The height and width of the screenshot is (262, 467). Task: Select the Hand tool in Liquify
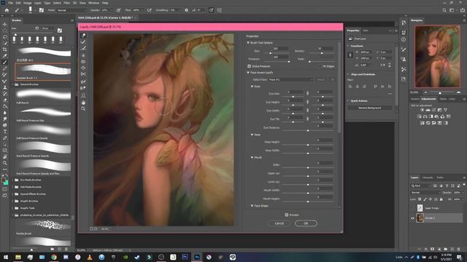pos(83,103)
